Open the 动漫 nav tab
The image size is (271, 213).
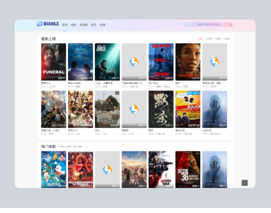pyautogui.click(x=103, y=25)
